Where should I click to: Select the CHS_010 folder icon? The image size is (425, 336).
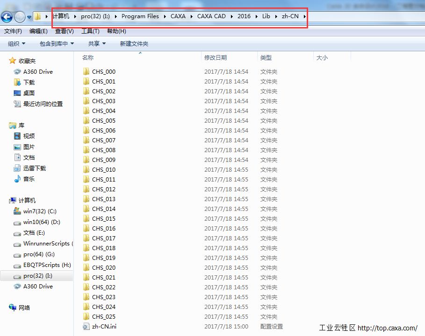point(86,169)
